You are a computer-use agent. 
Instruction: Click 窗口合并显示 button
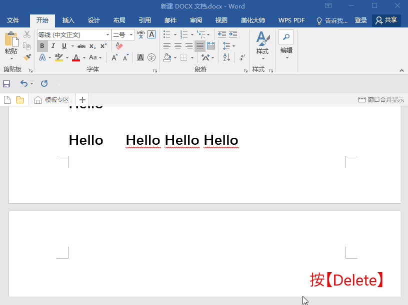pyautogui.click(x=381, y=100)
